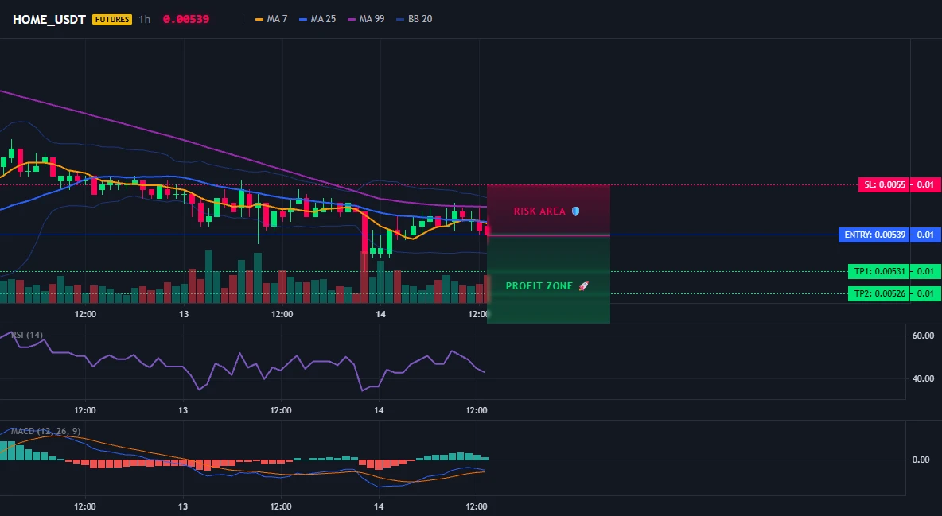Click the 14 date label under the RSI panel

[x=379, y=410]
